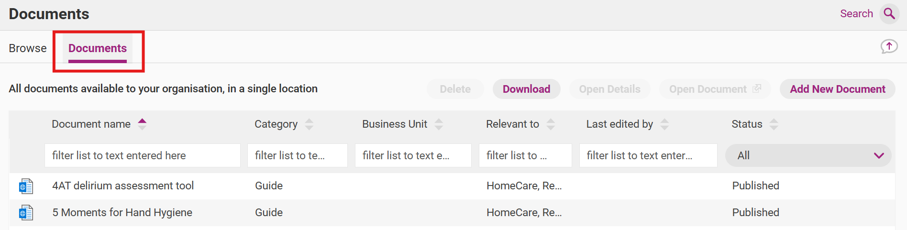Open the Status filter dropdown

[808, 155]
